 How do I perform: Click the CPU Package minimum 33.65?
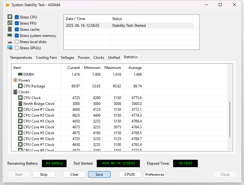tap(96, 86)
